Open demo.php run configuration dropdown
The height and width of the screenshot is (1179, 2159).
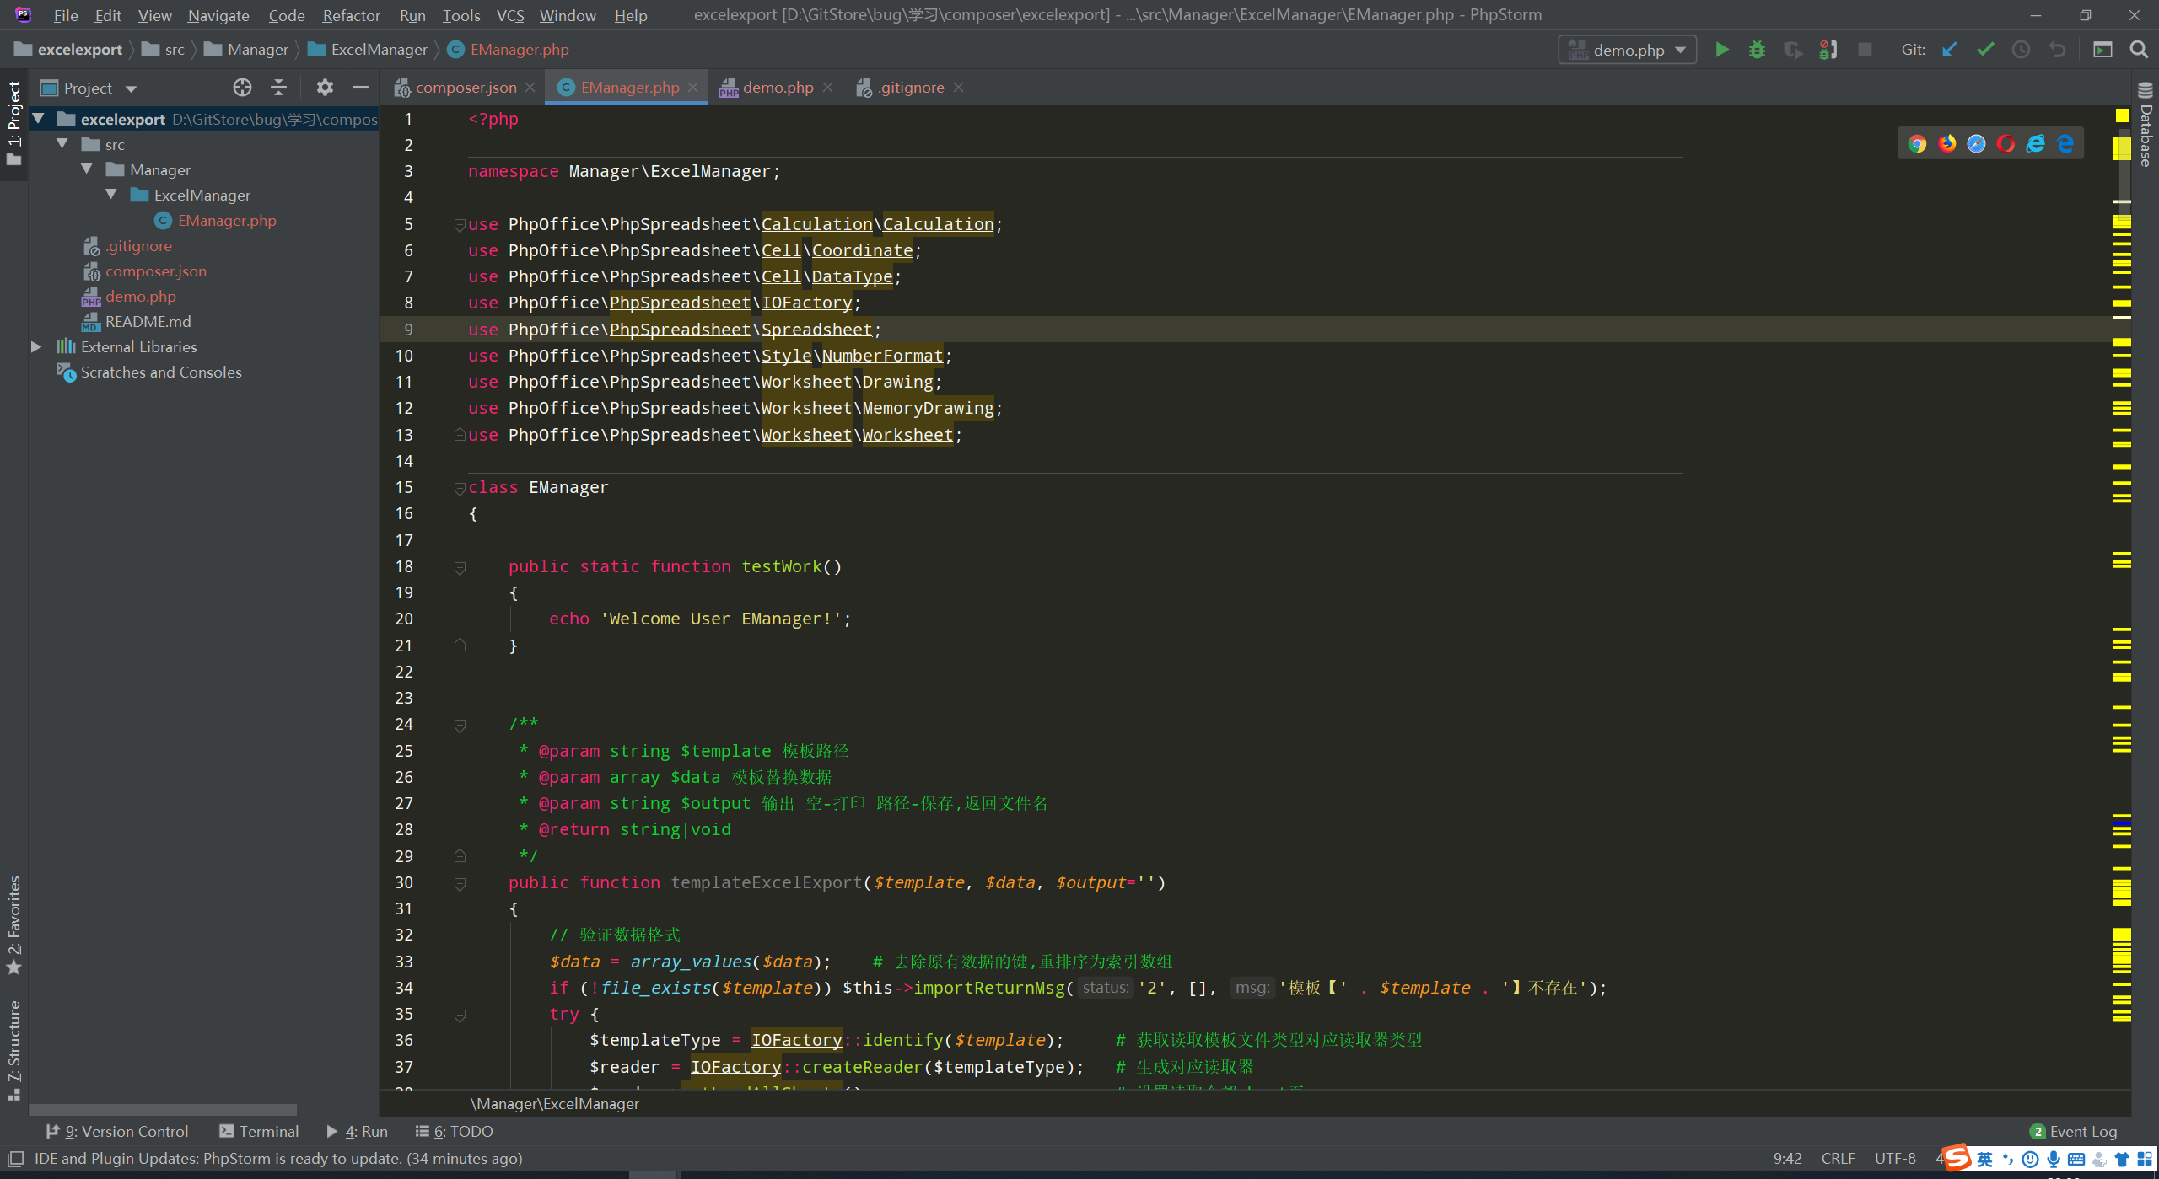(x=1627, y=50)
